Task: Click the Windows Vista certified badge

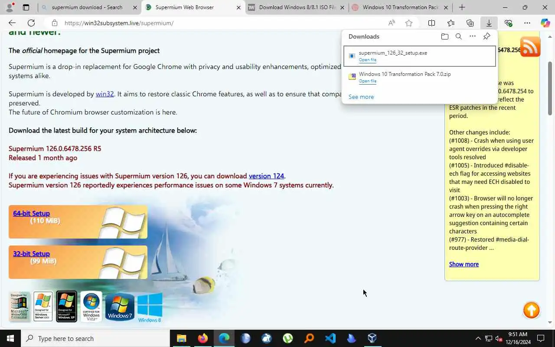Action: (x=91, y=307)
